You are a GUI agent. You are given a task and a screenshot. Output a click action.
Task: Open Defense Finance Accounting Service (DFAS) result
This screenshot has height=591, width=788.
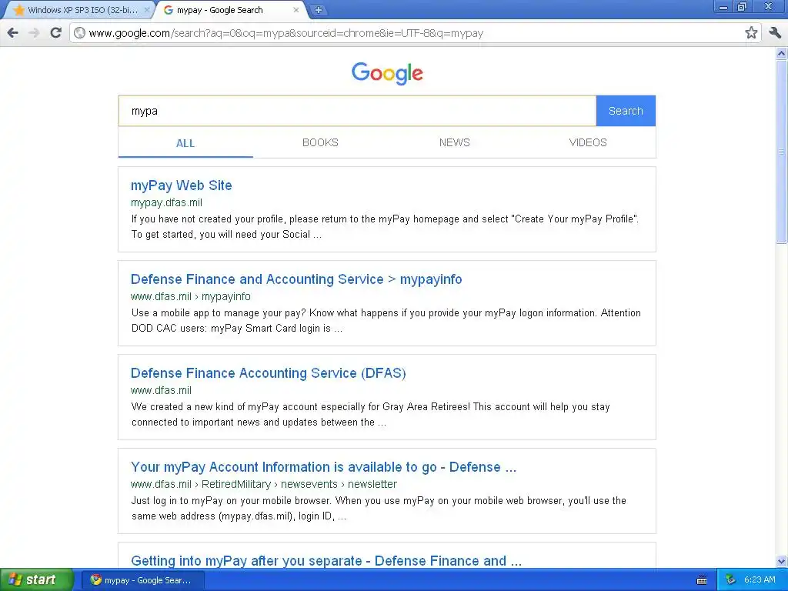269,373
